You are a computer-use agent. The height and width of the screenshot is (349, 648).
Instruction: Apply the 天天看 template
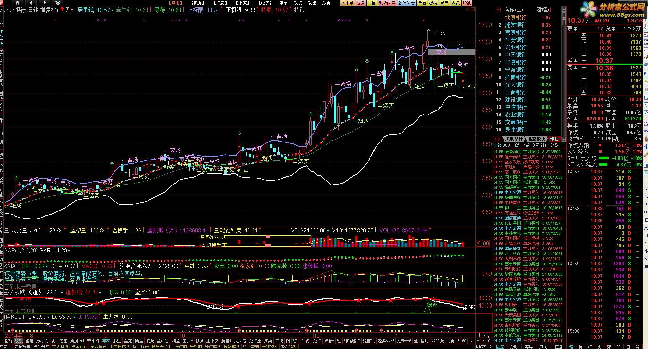(240, 340)
